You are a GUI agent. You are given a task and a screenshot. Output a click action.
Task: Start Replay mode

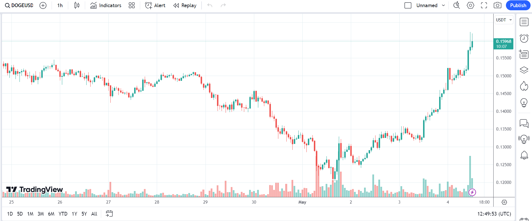[x=185, y=5]
